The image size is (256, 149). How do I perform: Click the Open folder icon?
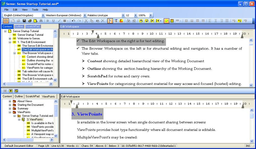(x=19, y=21)
